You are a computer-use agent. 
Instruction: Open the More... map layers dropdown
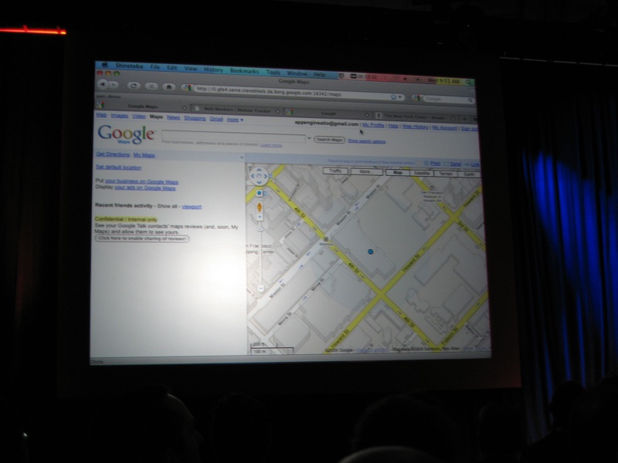366,171
